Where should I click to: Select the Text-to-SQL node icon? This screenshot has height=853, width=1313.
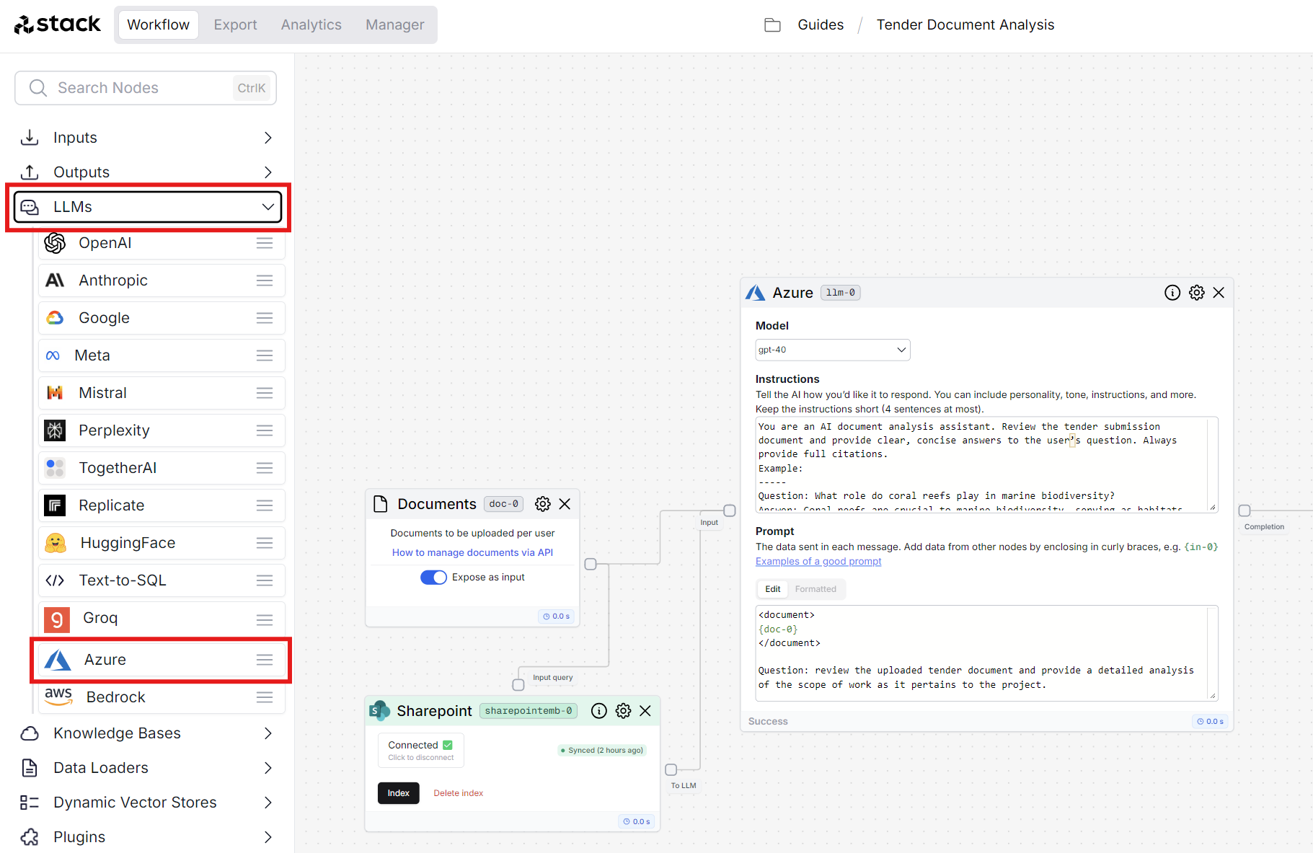55,580
